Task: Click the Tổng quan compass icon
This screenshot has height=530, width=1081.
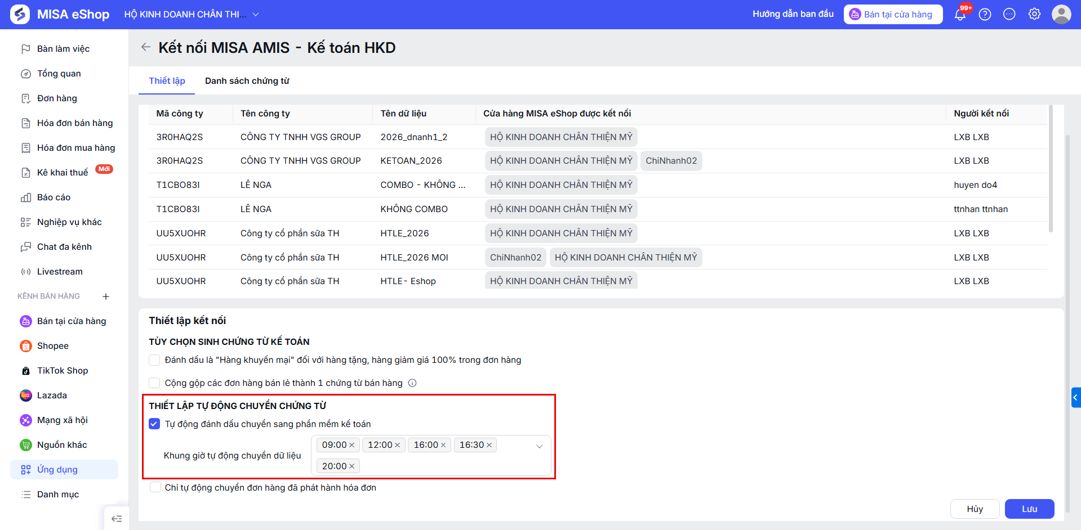Action: 26,74
